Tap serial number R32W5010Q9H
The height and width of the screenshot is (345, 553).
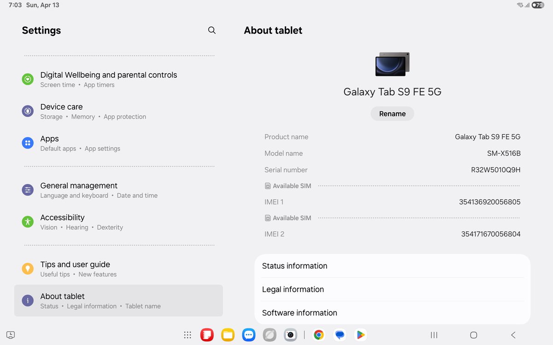495,170
